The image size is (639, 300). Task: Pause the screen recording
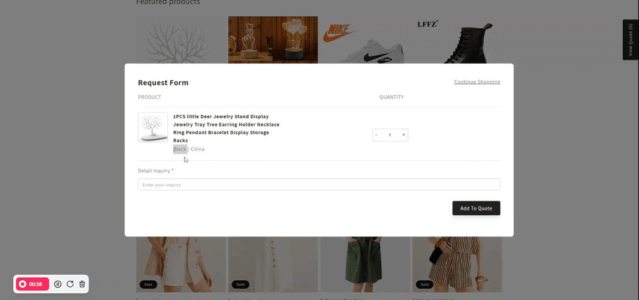[x=58, y=284]
